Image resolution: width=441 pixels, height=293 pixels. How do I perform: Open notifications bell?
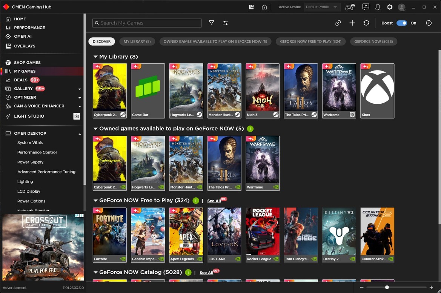(378, 7)
